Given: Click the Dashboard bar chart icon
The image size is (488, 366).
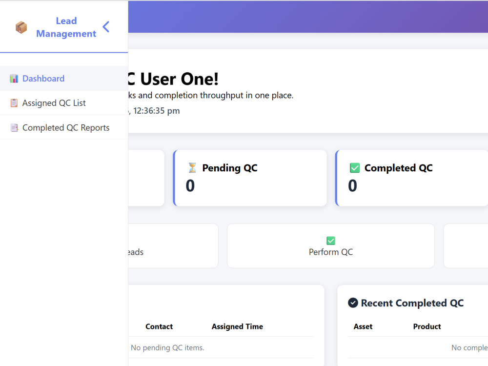Looking at the screenshot, I should (x=14, y=79).
